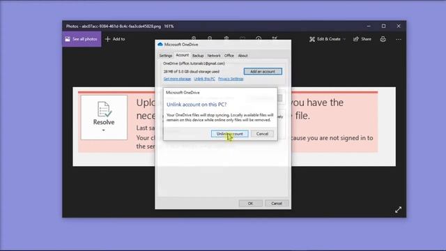
Task: Open Add to menu in Photos
Action: (115, 39)
